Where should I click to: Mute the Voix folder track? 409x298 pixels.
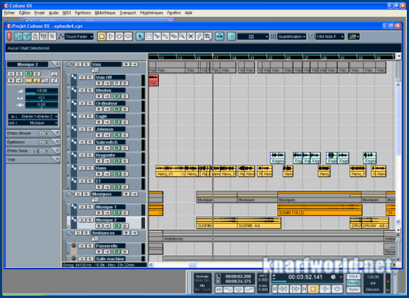point(78,65)
